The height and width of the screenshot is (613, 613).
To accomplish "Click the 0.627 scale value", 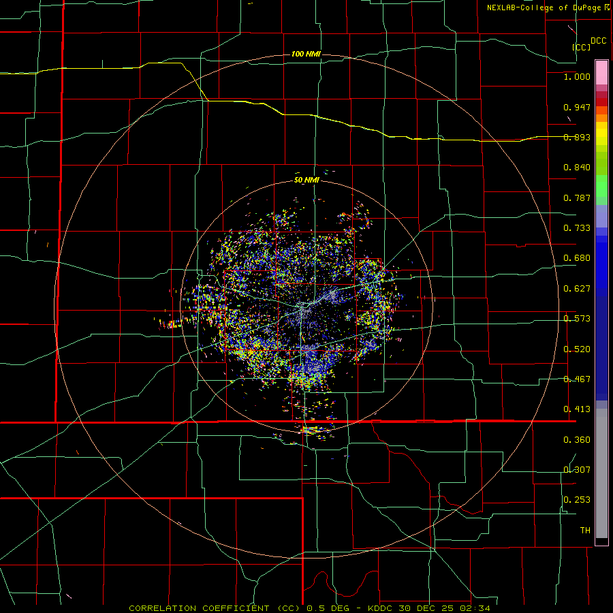I will click(577, 289).
